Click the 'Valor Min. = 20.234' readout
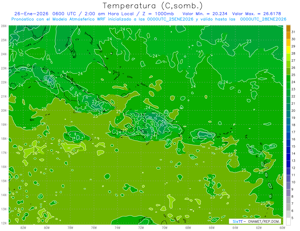 click(205, 13)
